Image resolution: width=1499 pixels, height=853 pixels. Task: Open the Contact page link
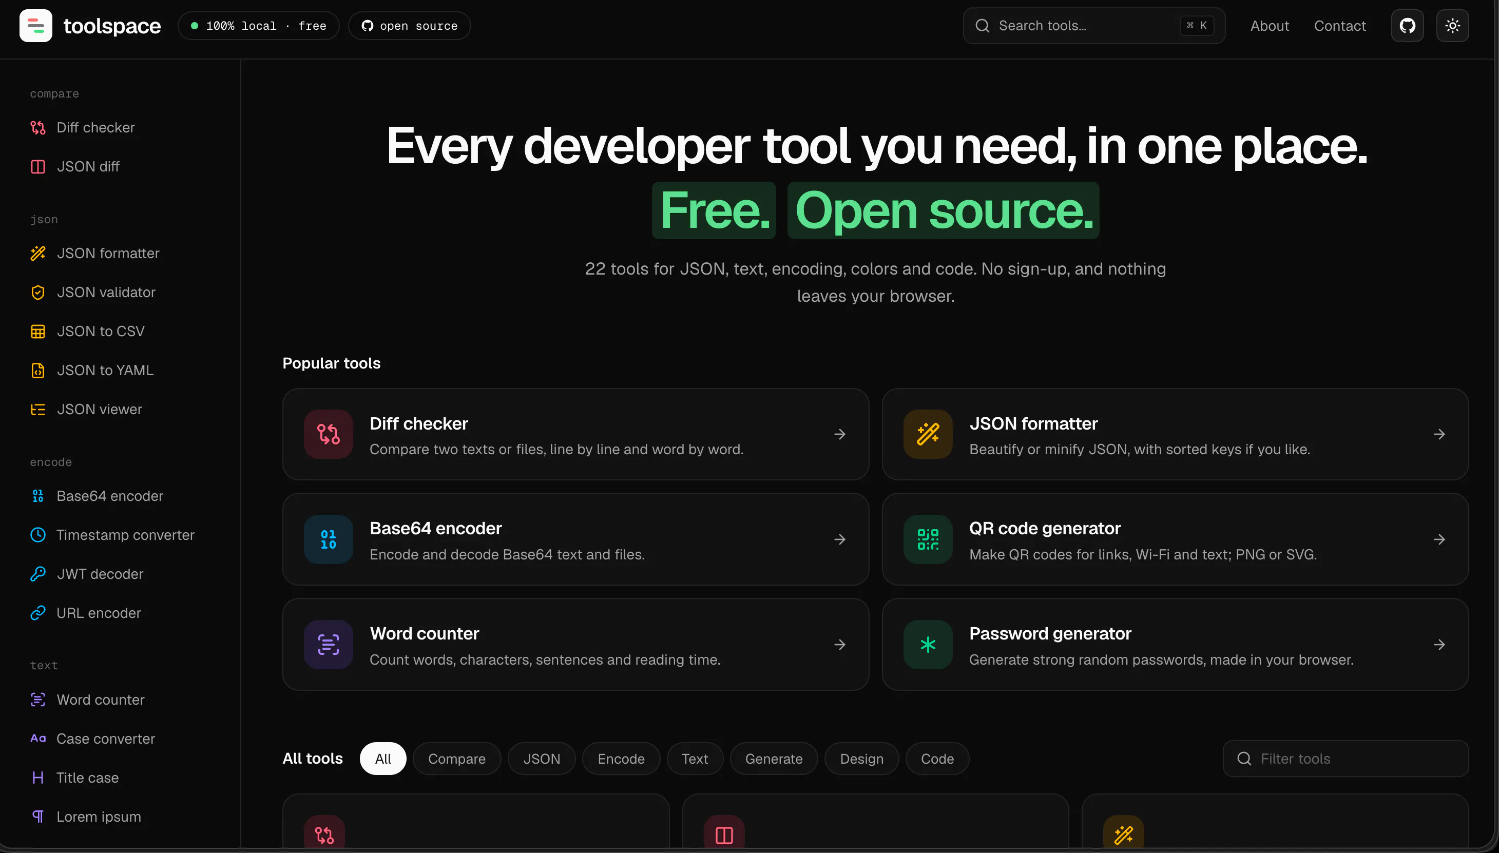1340,26
